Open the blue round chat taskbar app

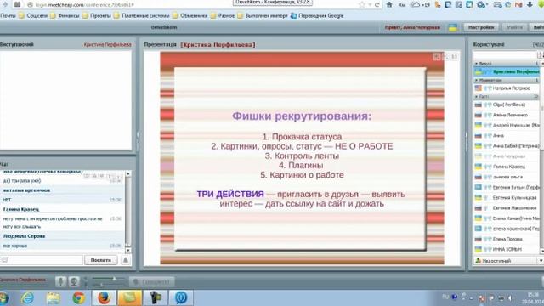click(x=181, y=297)
